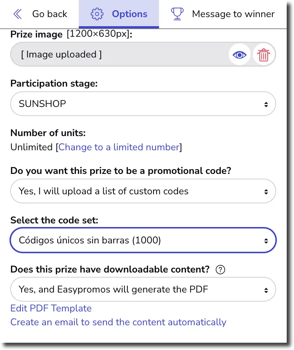Click Create an email to send content automatically
The image size is (294, 350).
(x=118, y=322)
